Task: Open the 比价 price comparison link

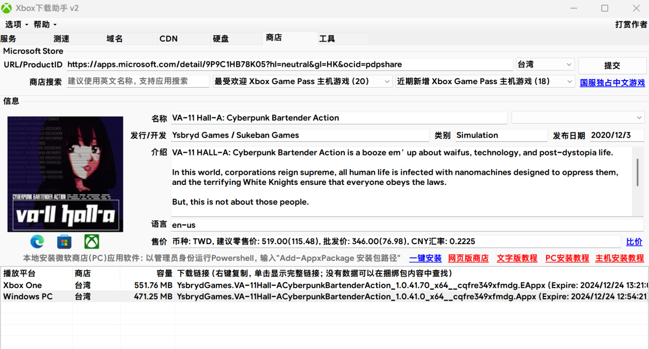Action: (x=634, y=242)
